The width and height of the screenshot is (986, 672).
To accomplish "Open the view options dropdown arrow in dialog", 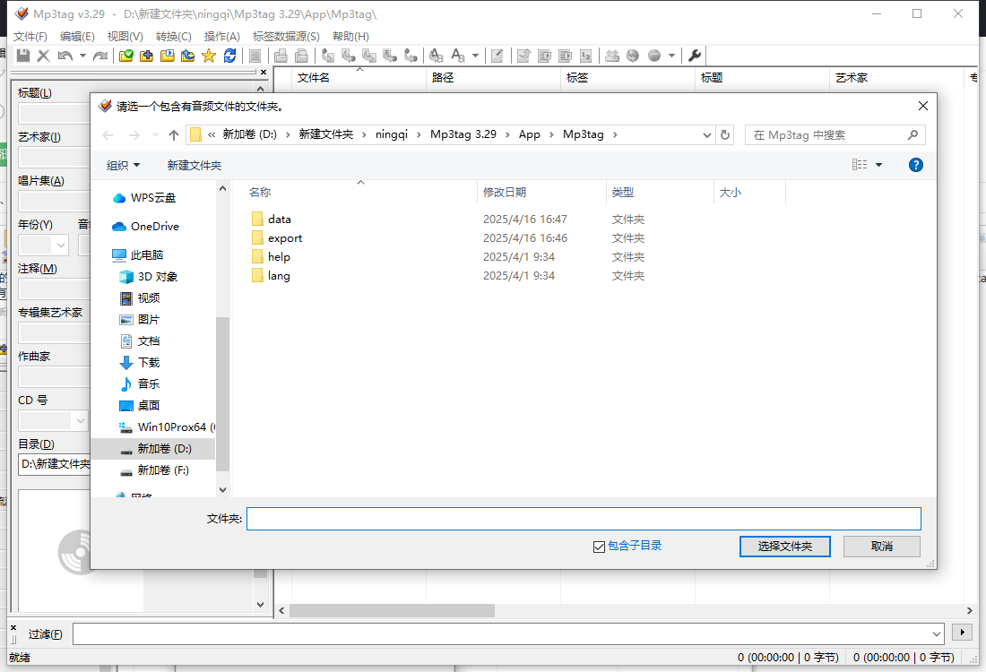I will tap(879, 165).
